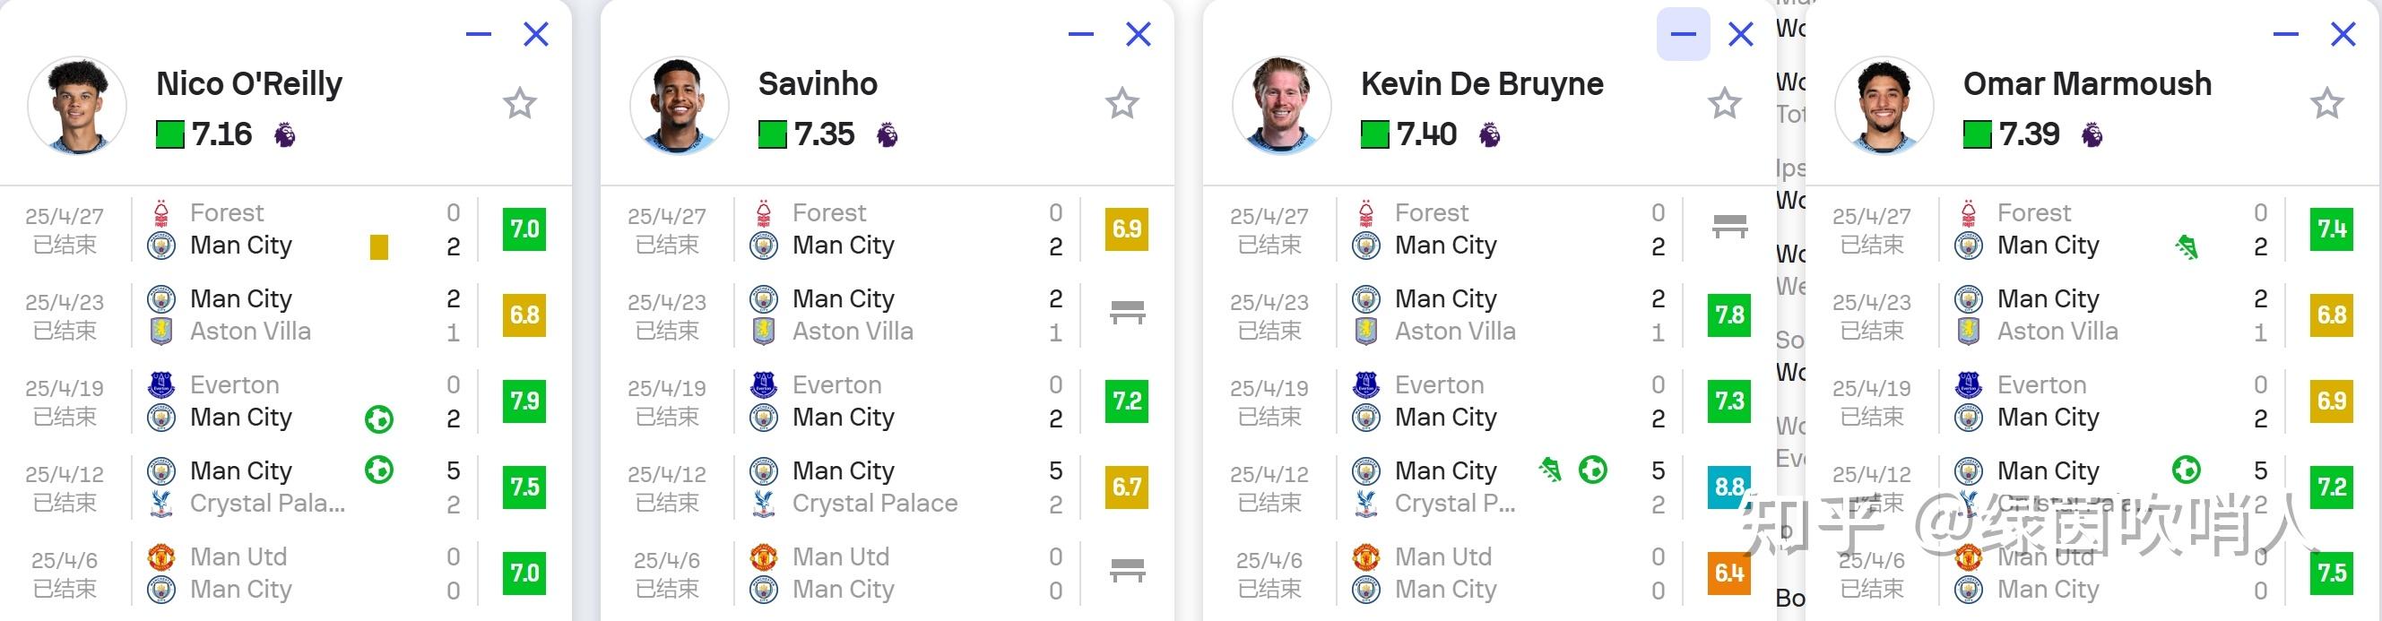The width and height of the screenshot is (2382, 621).
Task: Open De Bruyne's 8.8 rating badge
Action: click(x=1728, y=487)
